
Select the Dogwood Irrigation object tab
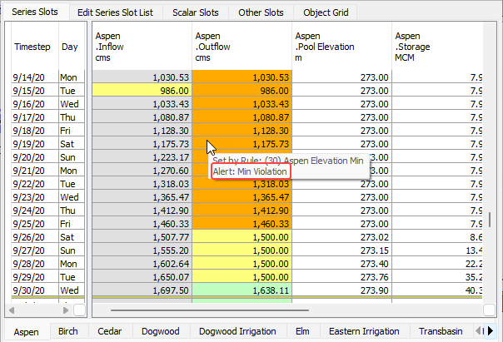pyautogui.click(x=237, y=331)
